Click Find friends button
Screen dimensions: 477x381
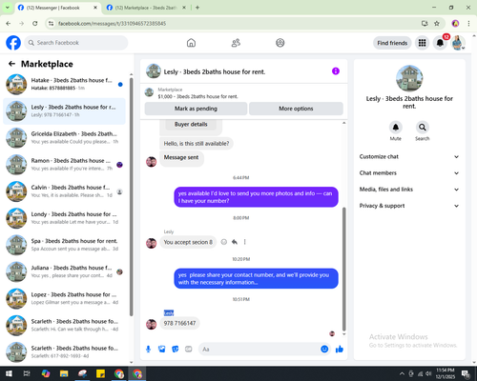(x=392, y=43)
